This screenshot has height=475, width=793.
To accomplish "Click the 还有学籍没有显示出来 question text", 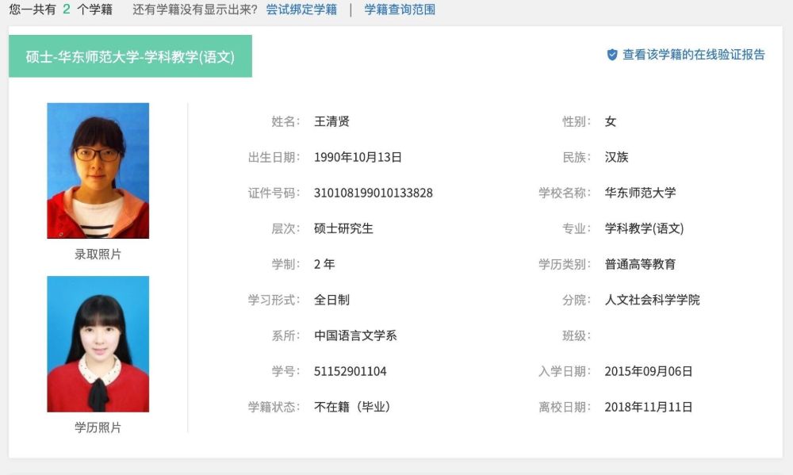I will pos(195,10).
